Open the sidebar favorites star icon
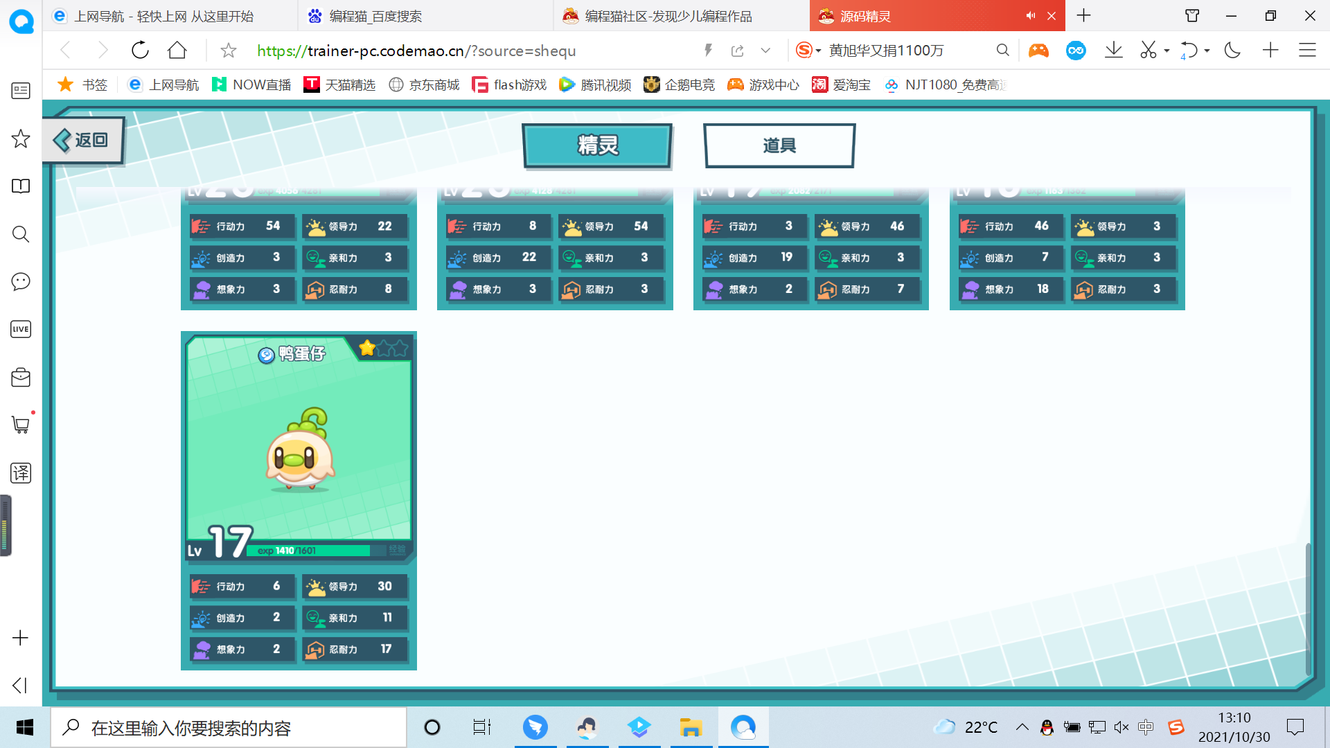This screenshot has height=748, width=1330. [21, 139]
